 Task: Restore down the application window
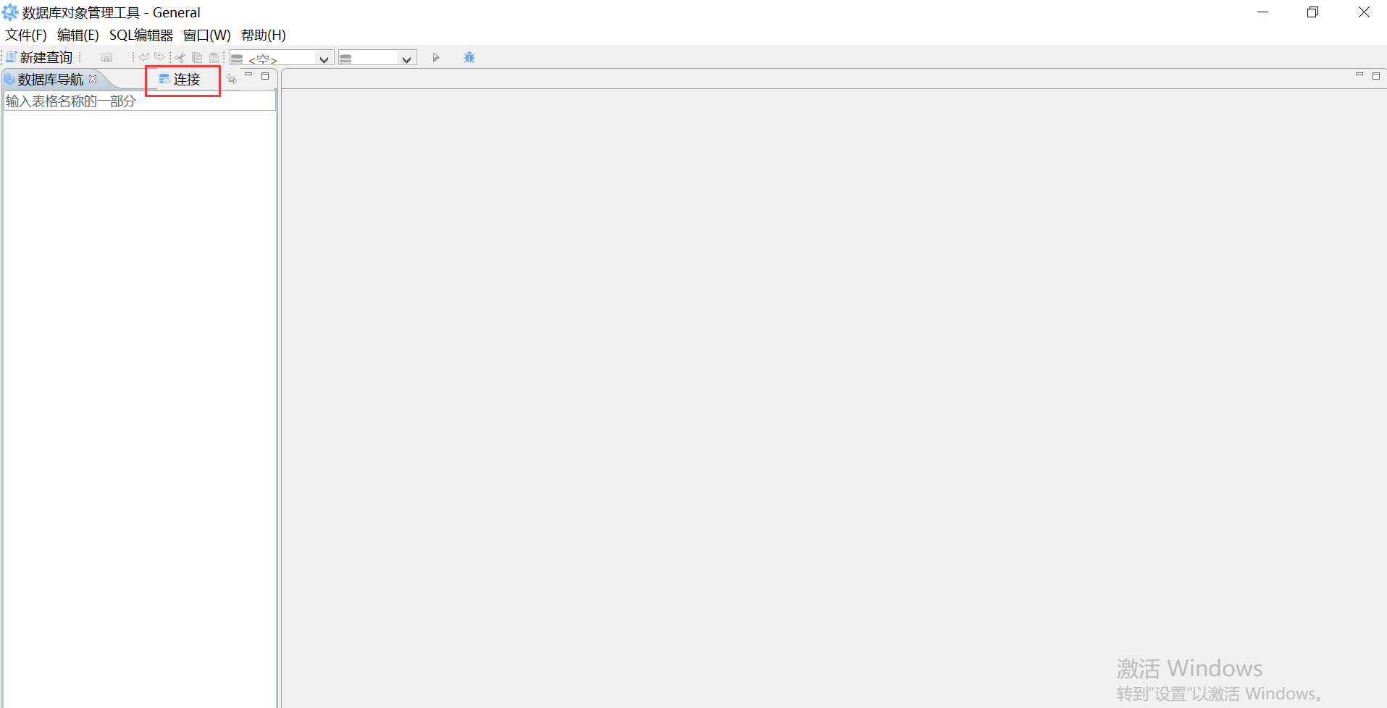click(x=1312, y=12)
